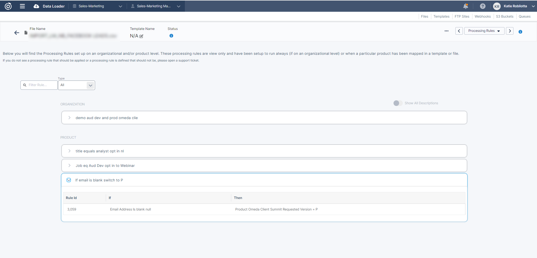Screen dimensions: 537x258
Task: Switch to the Webhooks tab
Action: [x=482, y=16]
